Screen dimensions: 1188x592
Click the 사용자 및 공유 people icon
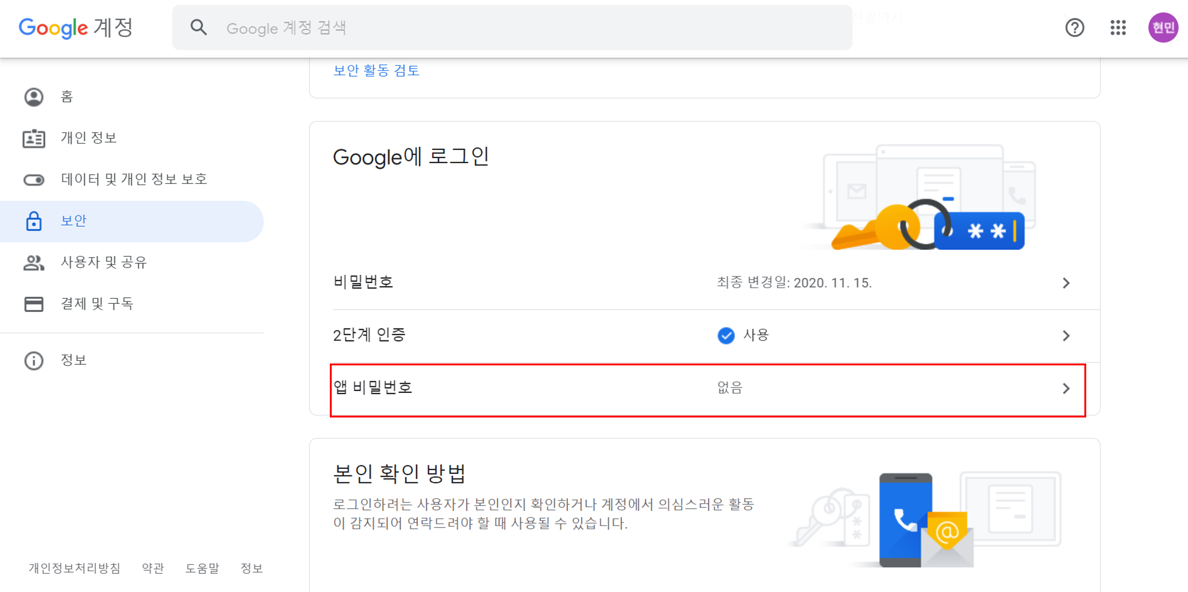pos(34,263)
